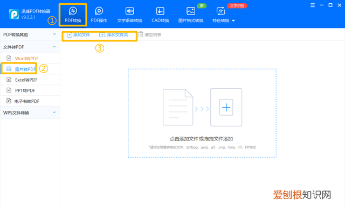Open 图片格式转换 tab

[190, 15]
